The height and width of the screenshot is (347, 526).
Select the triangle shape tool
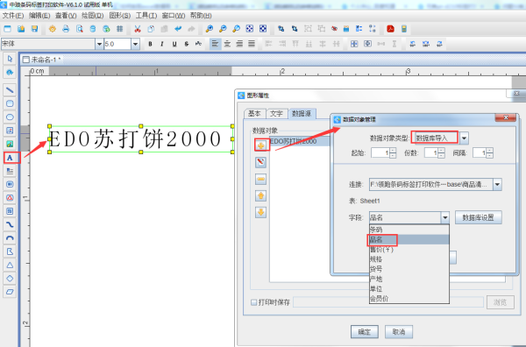(x=10, y=265)
